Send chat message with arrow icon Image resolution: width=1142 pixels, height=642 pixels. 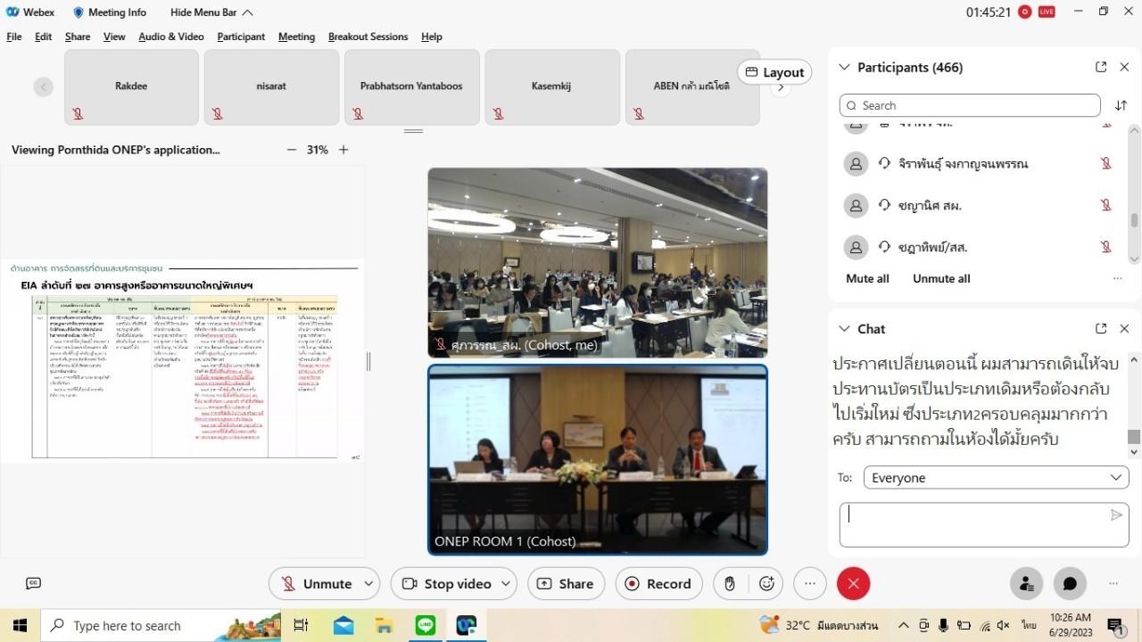(1115, 514)
